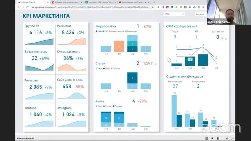Click Youtube value 1 040
The height and width of the screenshot is (141, 251).
[36, 114]
